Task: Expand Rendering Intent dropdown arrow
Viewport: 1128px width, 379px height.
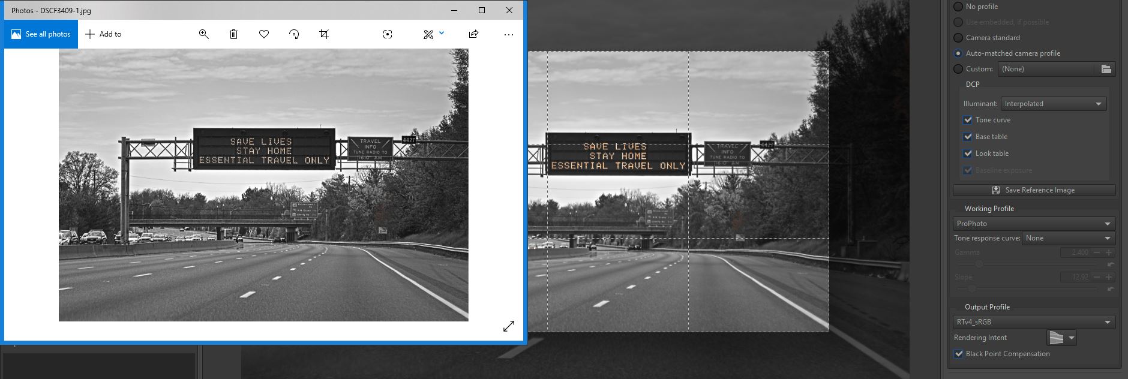Action: click(x=1072, y=338)
